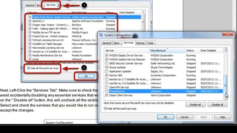
Task: Click Date Disabled header in background window
Action: pyautogui.click(x=127, y=13)
